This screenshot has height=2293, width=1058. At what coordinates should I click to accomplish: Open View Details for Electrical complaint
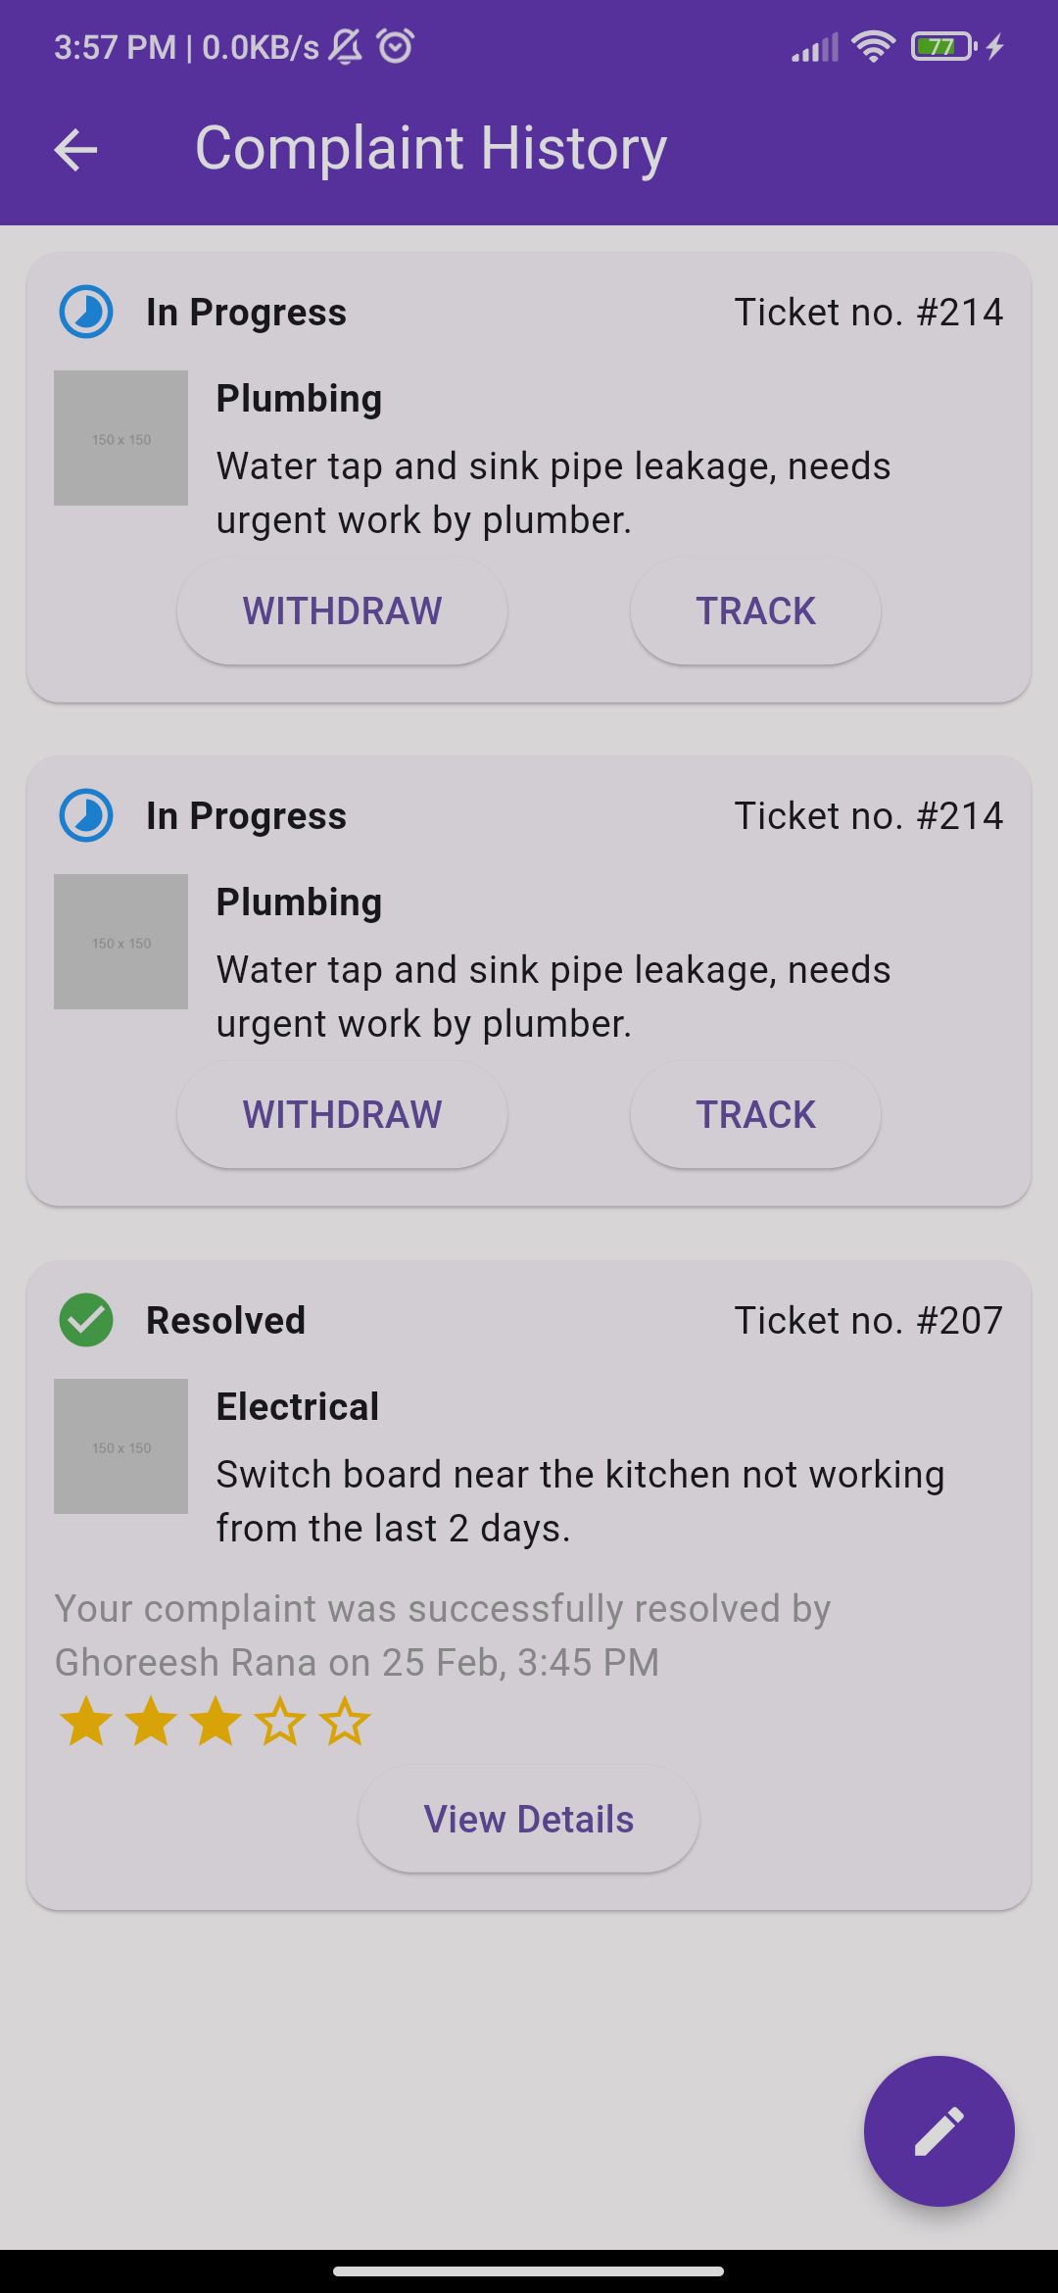pyautogui.click(x=529, y=1820)
